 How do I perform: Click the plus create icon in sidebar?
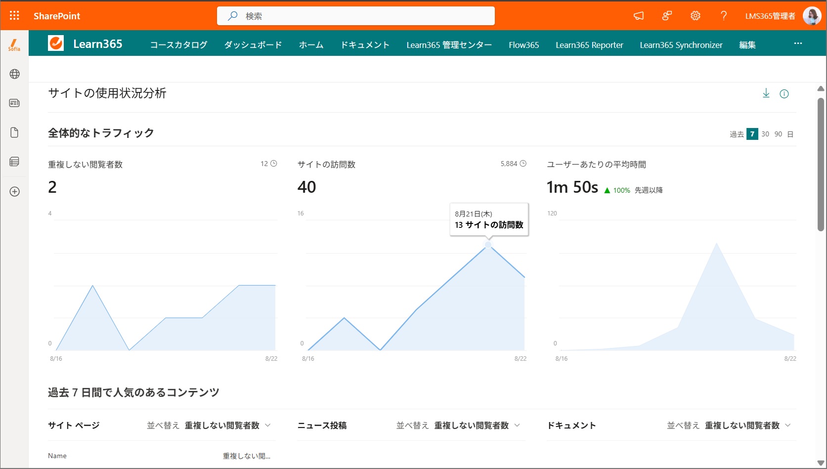[x=14, y=192]
